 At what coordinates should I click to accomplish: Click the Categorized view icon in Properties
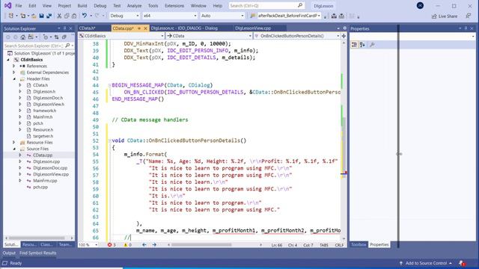coord(354,45)
